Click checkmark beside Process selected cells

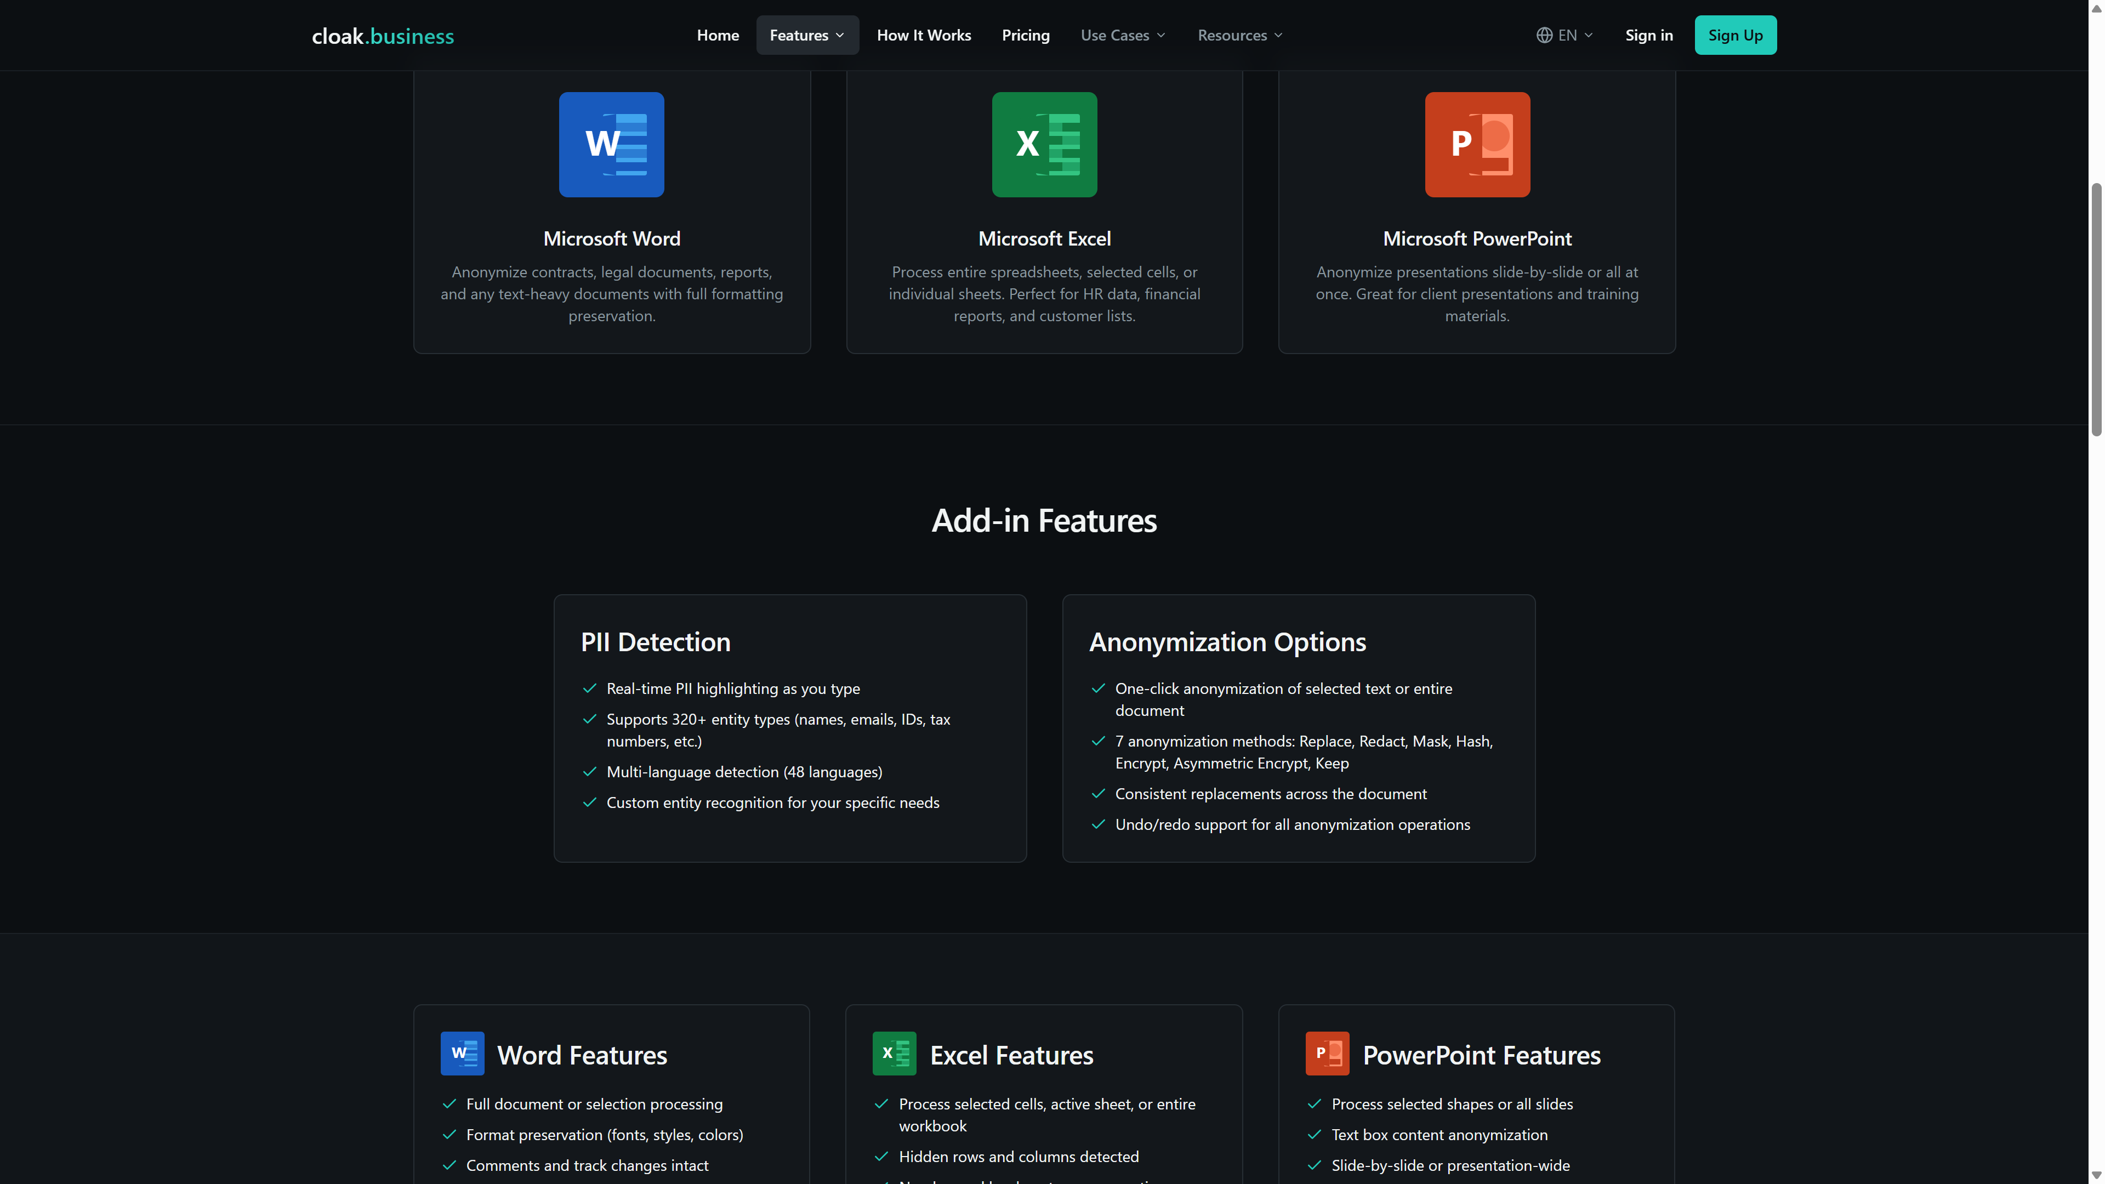coord(881,1104)
